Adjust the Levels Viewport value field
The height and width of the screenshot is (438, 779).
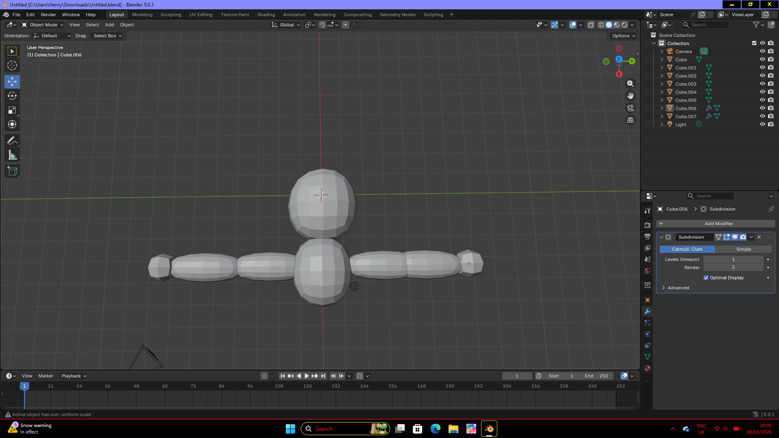tap(733, 259)
